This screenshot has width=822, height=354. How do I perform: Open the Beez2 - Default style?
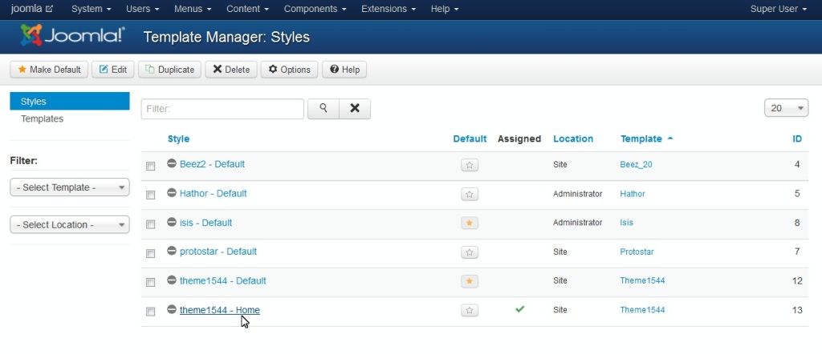[x=212, y=164]
